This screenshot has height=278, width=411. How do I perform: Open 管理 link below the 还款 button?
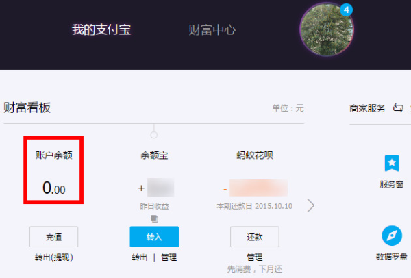click(x=255, y=257)
